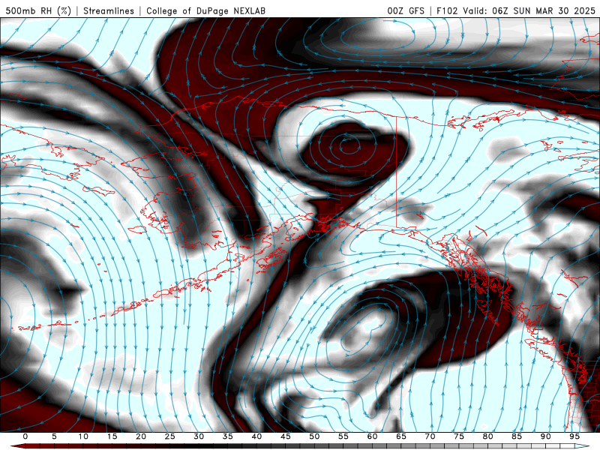The width and height of the screenshot is (600, 450).
Task: Click the color bar label '35'
Action: [228, 436]
